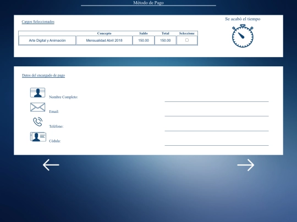This screenshot has height=222, width=297.
Task: Select the Arte Digital y Animación cell
Action: (47, 41)
